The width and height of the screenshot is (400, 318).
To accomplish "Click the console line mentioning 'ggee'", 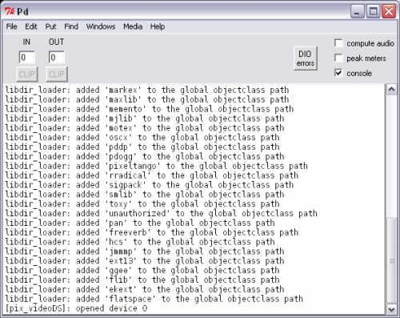I will 142,270.
